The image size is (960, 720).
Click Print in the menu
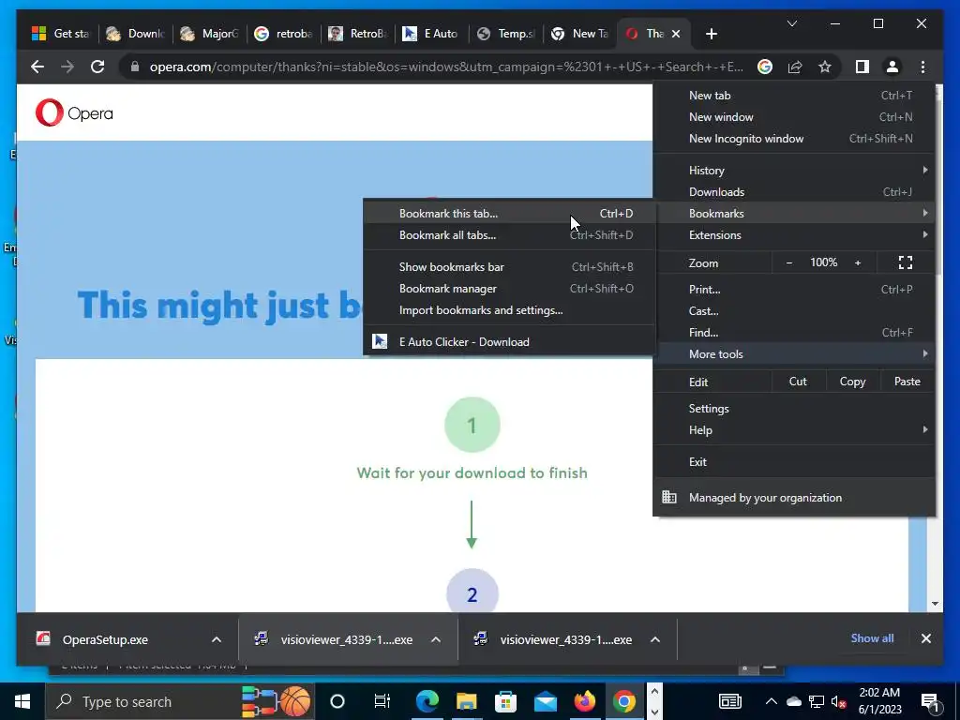pos(794,289)
